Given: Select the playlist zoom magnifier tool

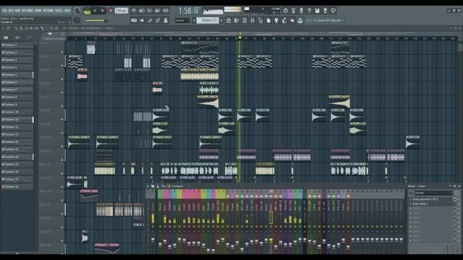Looking at the screenshot, I should point(51,28).
